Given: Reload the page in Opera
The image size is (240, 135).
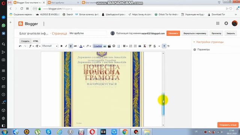Looking at the screenshot, I should pos(22,9).
